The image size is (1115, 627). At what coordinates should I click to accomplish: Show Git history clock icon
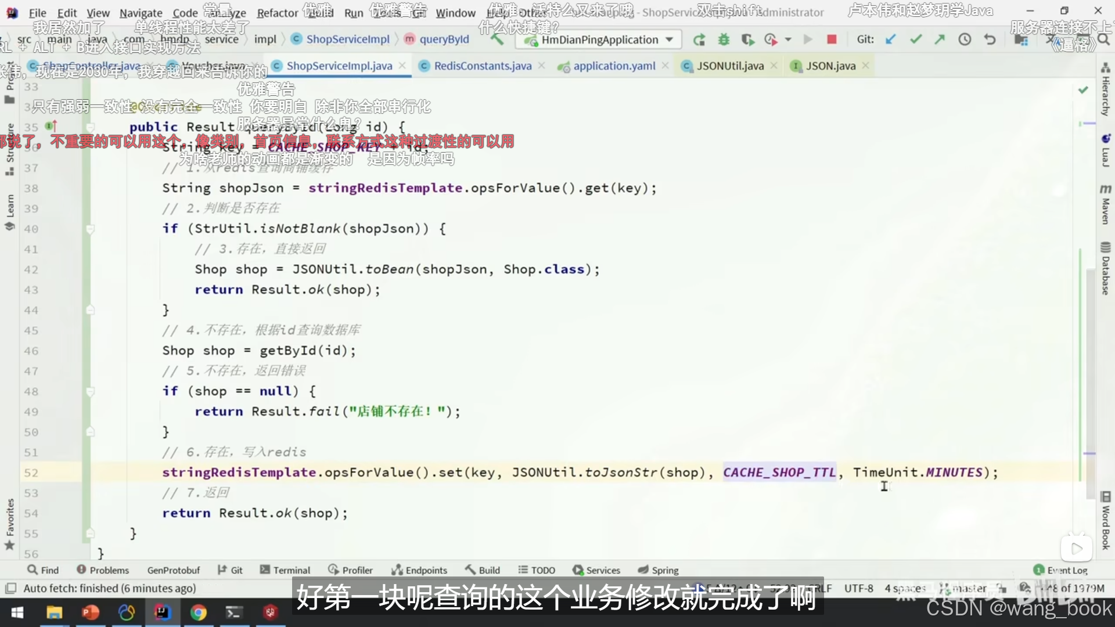tap(965, 39)
